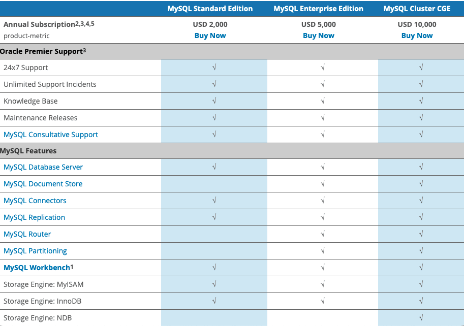Screen dimensions: 464x326
Task: Click the USD 5,000 price
Action: tap(319, 24)
